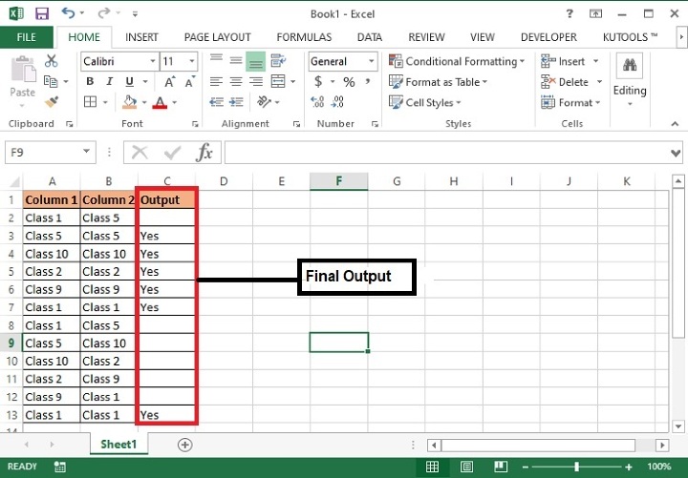
Task: Click the Paste clipboard icon
Action: pyautogui.click(x=22, y=70)
